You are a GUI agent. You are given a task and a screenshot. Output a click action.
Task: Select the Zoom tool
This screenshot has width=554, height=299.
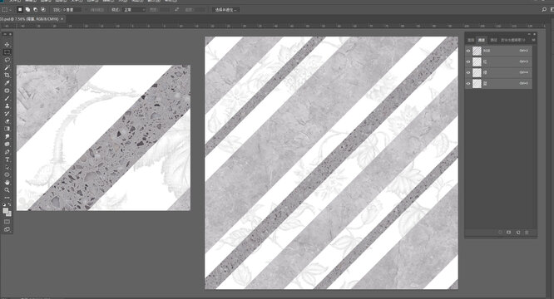point(7,189)
